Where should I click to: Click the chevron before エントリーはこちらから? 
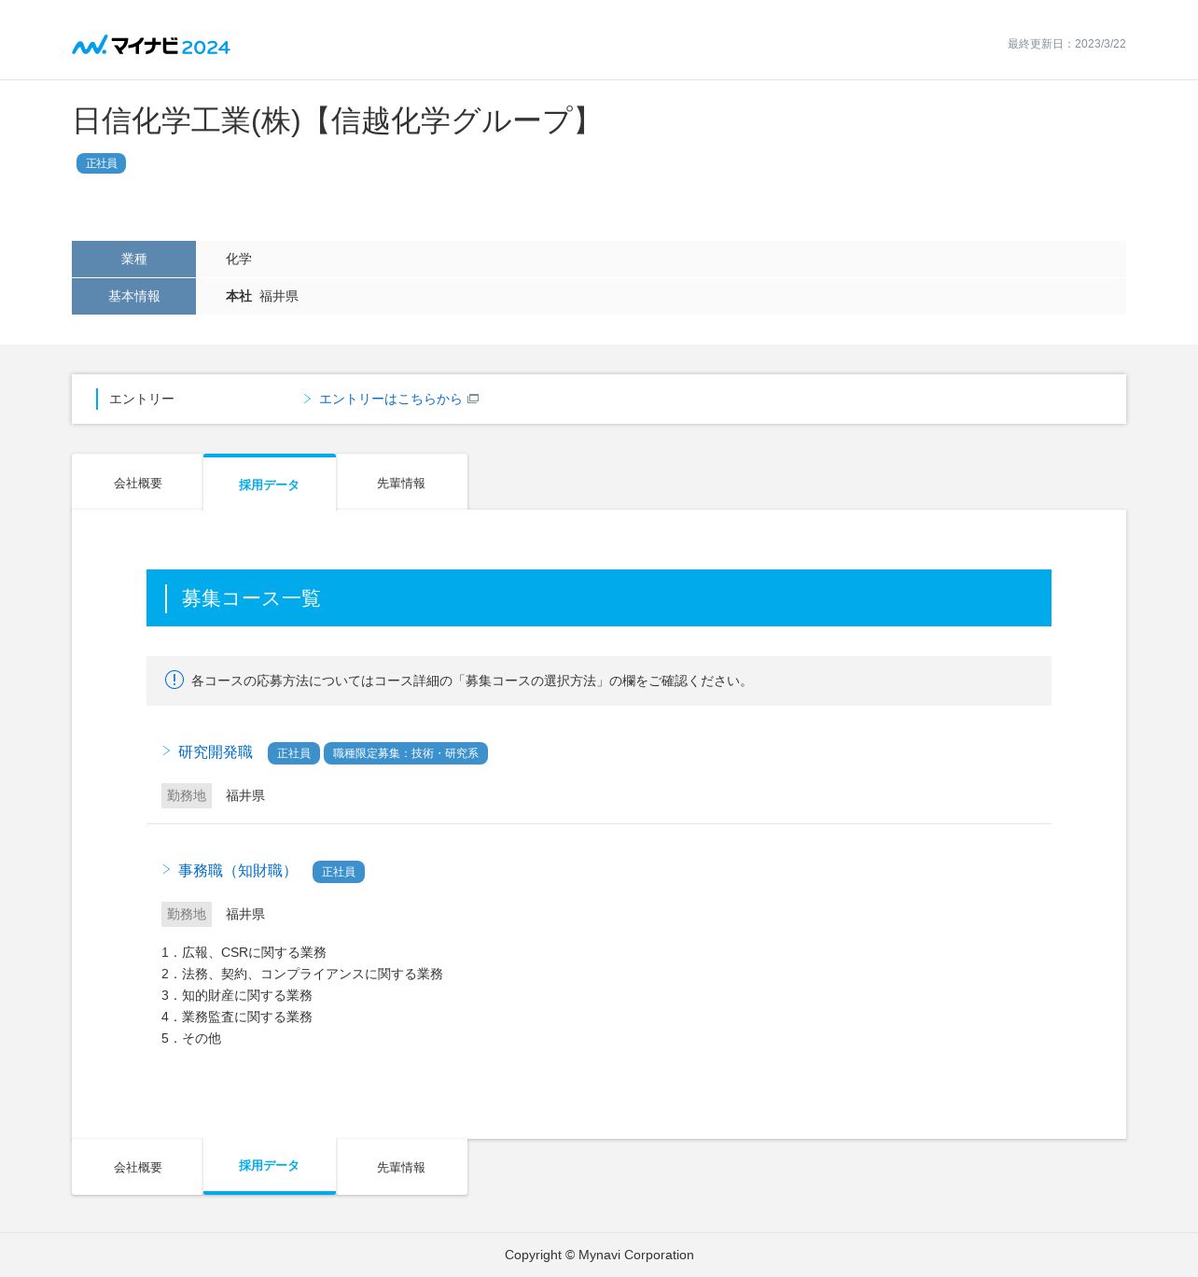pyautogui.click(x=307, y=399)
